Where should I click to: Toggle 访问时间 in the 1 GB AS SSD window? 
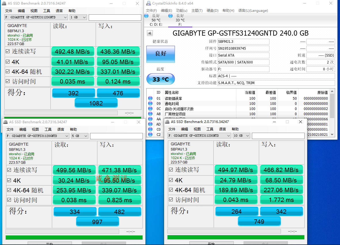pos(8,81)
